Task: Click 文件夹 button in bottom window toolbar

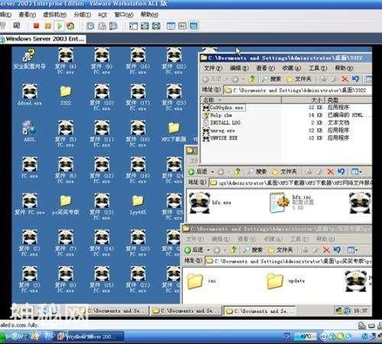Action: click(x=280, y=250)
